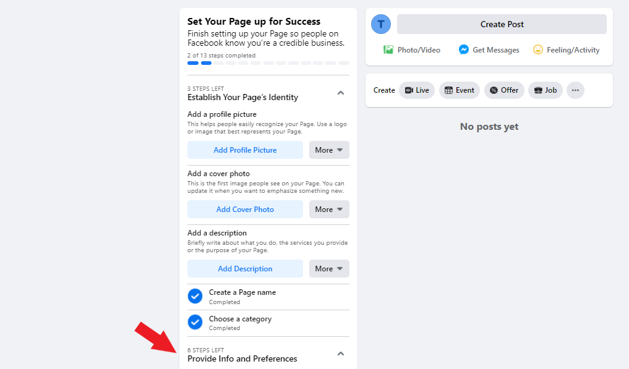Open the three-dots more create options

point(575,90)
